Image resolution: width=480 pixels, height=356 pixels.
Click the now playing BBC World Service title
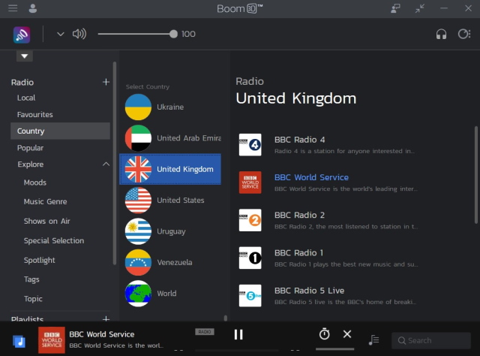click(102, 334)
